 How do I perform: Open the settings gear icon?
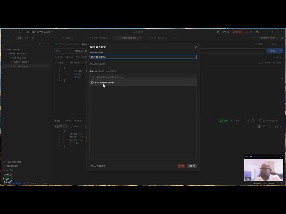[x=251, y=32]
